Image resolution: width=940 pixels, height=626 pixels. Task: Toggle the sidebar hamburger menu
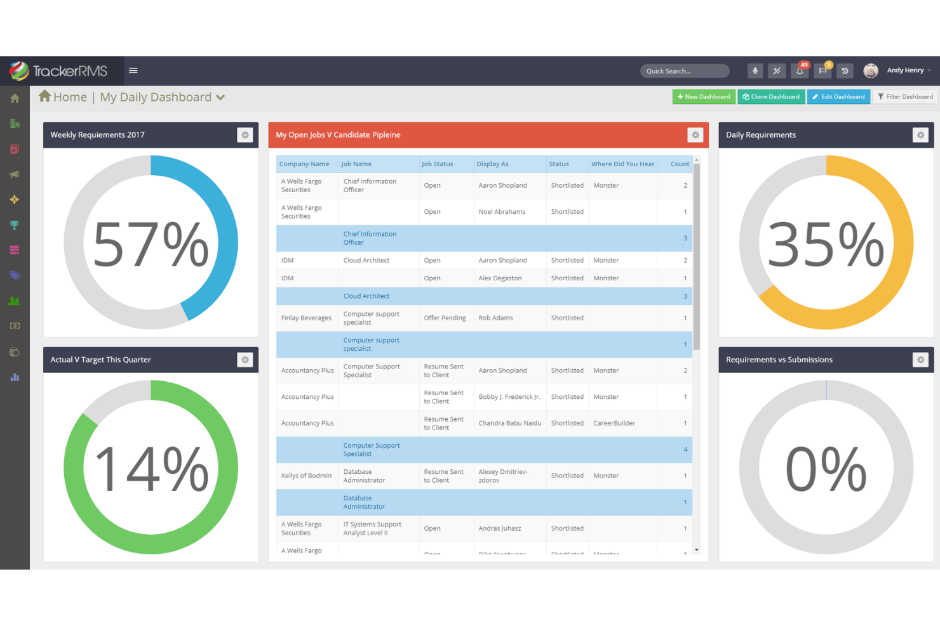(133, 70)
